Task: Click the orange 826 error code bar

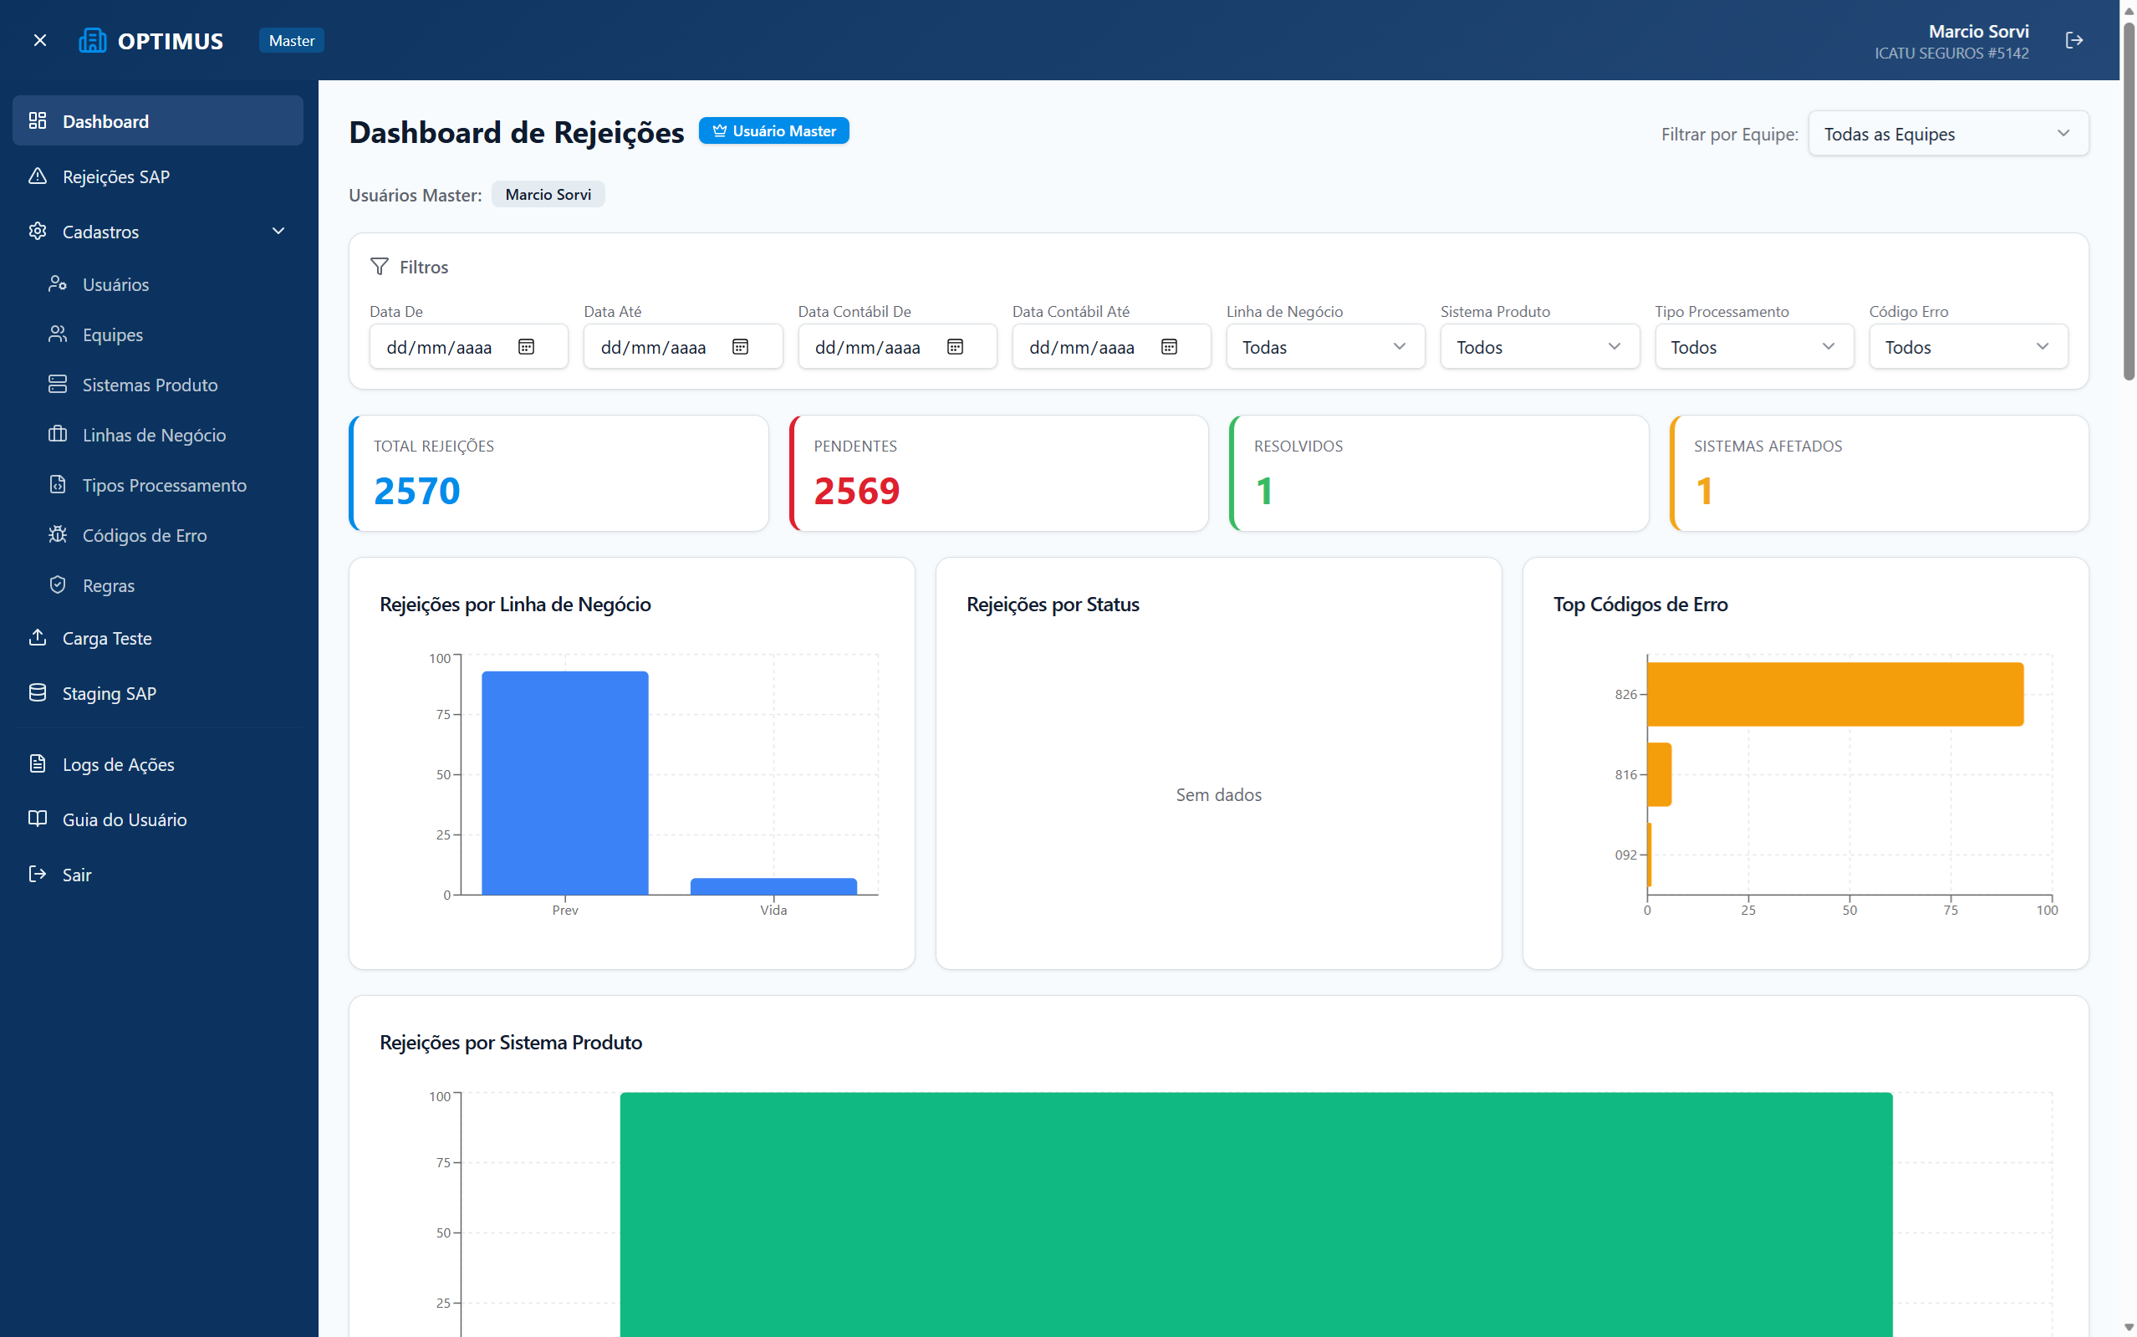Action: click(1834, 694)
